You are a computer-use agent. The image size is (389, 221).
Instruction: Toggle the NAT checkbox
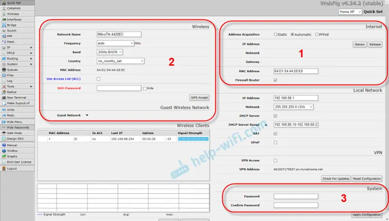[x=275, y=134]
